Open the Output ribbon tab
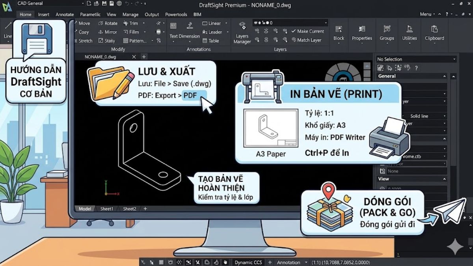Screen dimensions: 473x266 point(152,15)
